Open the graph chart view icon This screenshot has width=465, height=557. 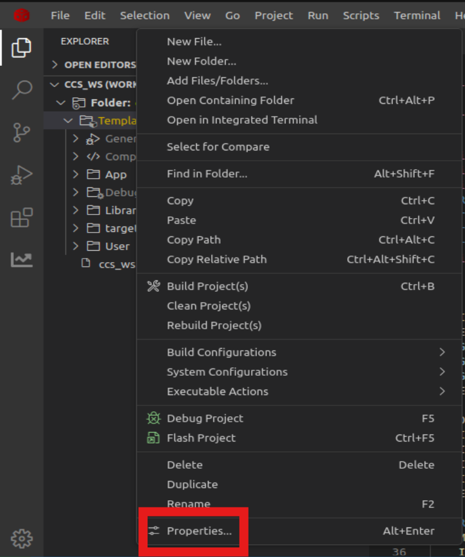pyautogui.click(x=22, y=260)
